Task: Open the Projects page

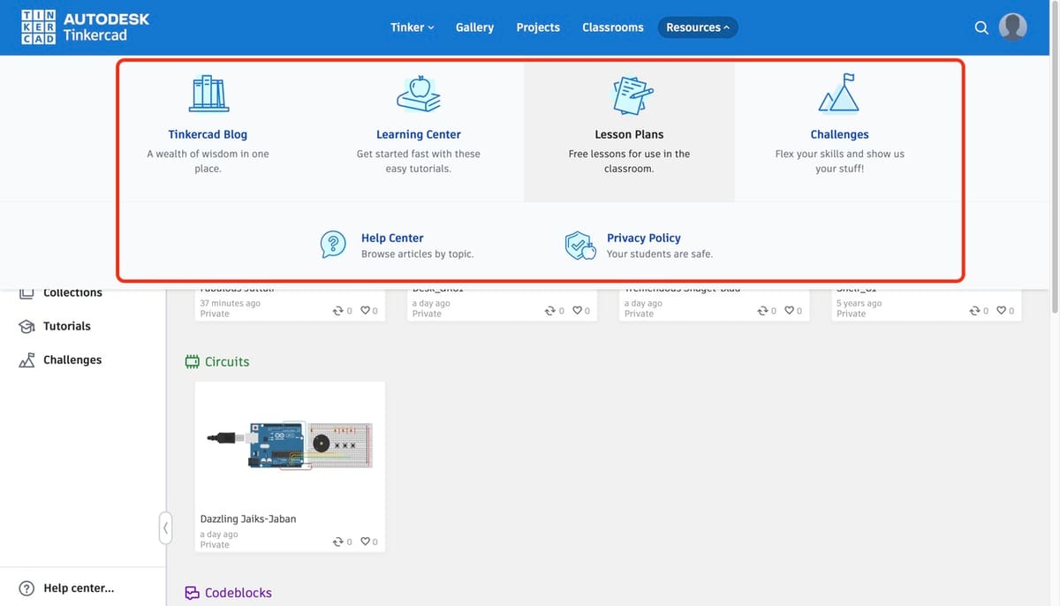Action: coord(538,27)
